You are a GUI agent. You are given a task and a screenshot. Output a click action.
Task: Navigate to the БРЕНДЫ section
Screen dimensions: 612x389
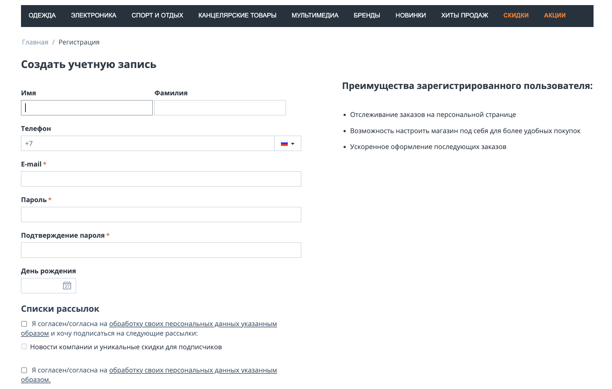tap(367, 16)
